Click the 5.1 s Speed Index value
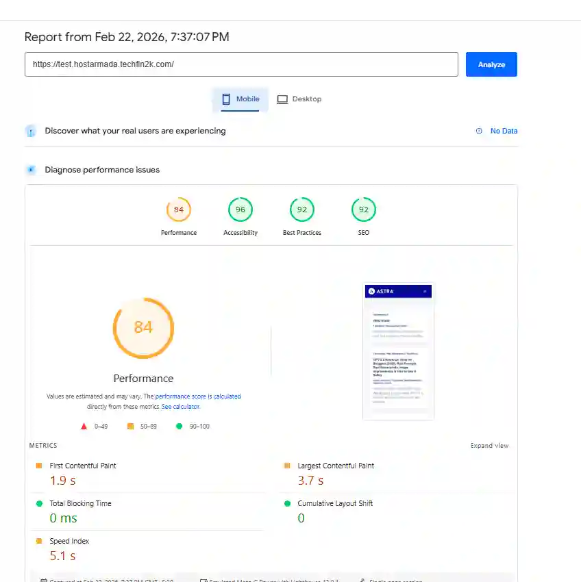 tap(62, 556)
